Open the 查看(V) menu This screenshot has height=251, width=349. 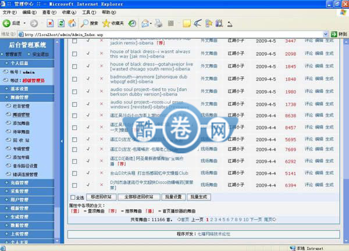49,12
